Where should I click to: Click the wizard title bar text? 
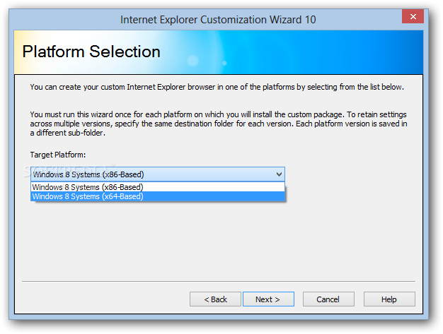[x=218, y=20]
